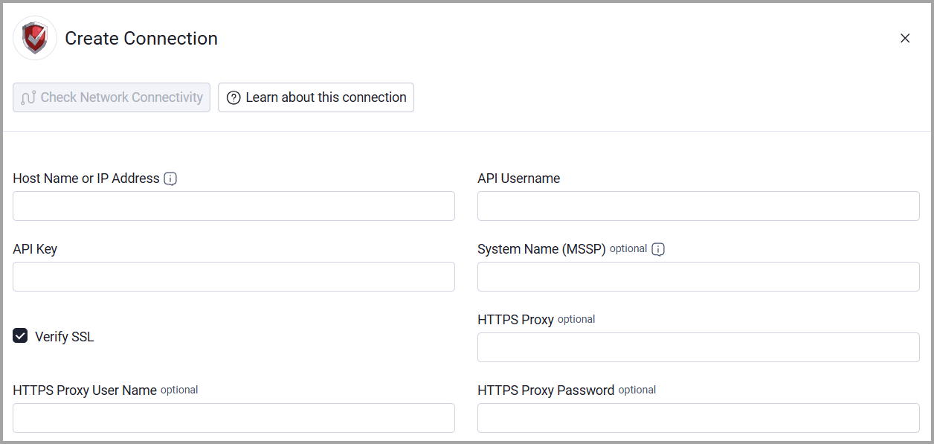This screenshot has height=444, width=934.
Task: Focus the System Name (MSSP) field
Action: tap(698, 277)
